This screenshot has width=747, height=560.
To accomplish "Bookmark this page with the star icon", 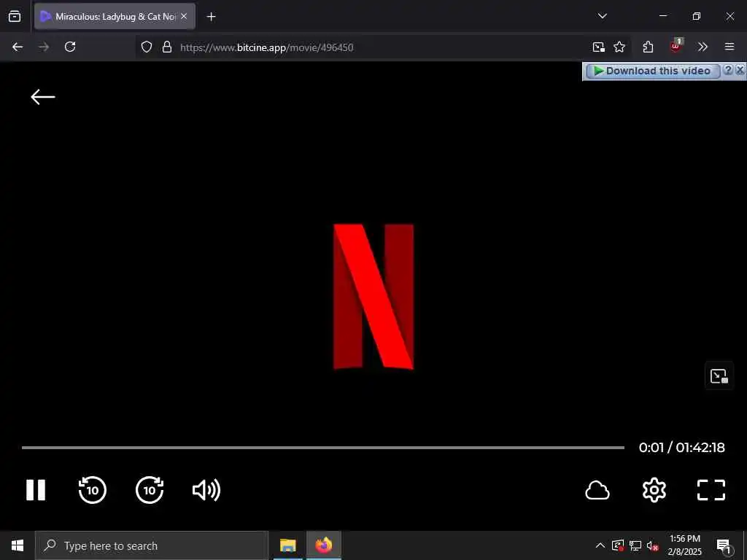I will [619, 47].
